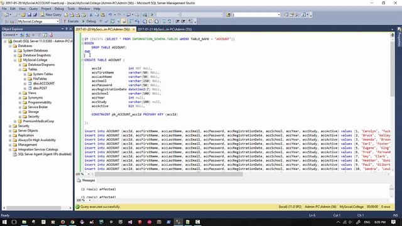Click the 'Ln 6' status bar entry

[312, 215]
